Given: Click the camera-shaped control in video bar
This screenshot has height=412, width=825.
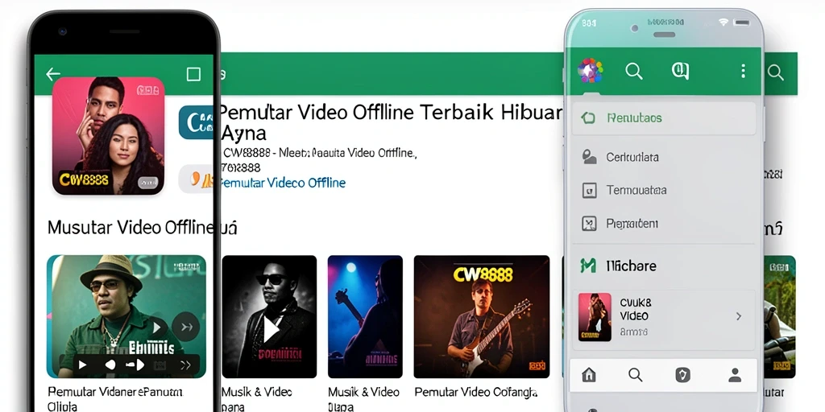Looking at the screenshot, I should point(135,365).
